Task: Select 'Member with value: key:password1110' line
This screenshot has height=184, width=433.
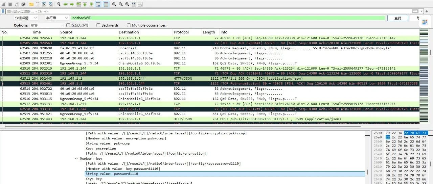Action: [x=123, y=168]
